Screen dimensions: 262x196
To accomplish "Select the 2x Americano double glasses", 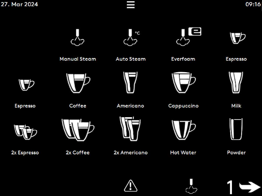I will (130, 129).
